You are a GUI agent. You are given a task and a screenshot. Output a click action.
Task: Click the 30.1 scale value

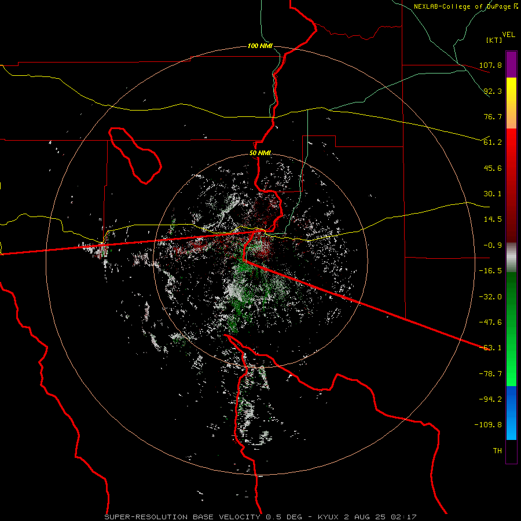[x=493, y=194]
